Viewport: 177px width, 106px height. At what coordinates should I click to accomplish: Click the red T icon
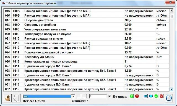pos(137,96)
